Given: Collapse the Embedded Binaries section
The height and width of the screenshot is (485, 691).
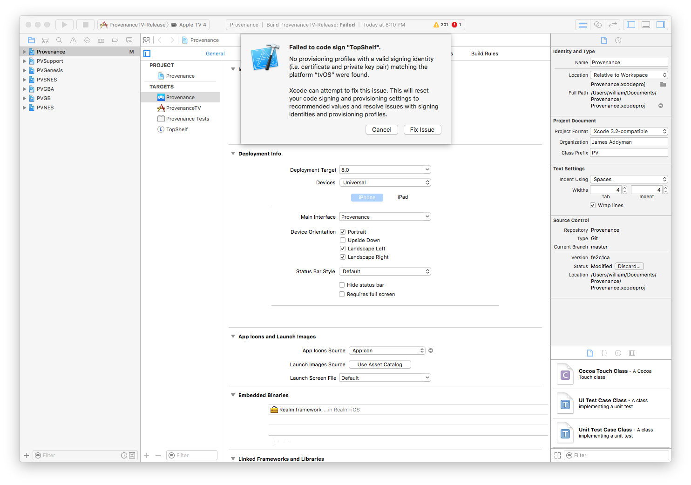Looking at the screenshot, I should click(x=233, y=395).
